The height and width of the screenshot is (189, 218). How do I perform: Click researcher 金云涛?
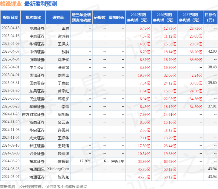63,122
